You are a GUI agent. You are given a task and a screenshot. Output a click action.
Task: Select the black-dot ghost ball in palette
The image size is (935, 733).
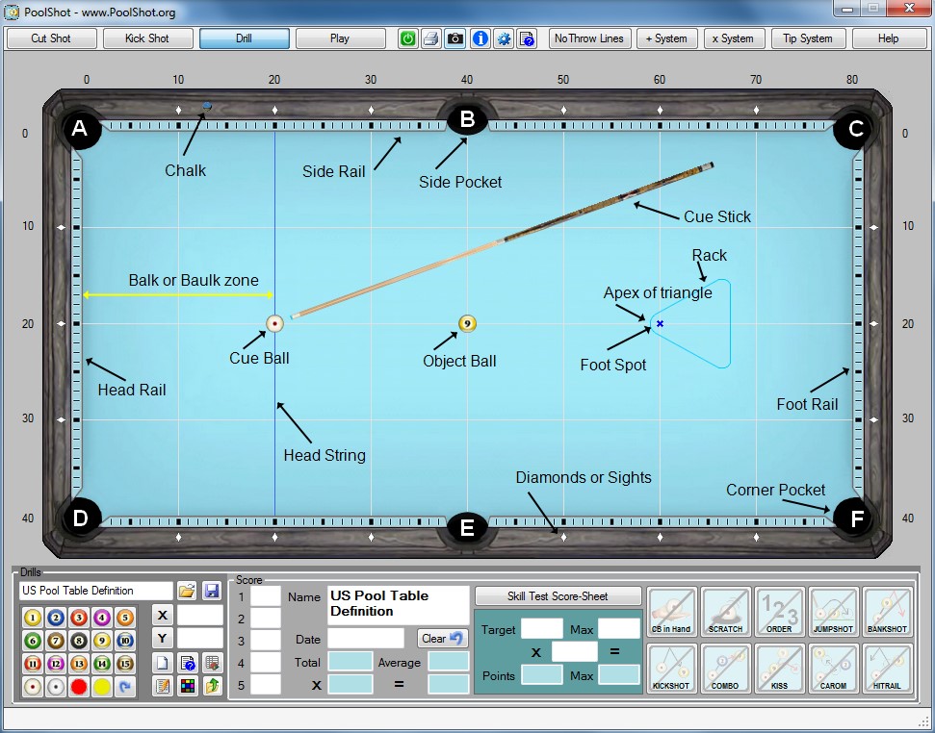[56, 687]
